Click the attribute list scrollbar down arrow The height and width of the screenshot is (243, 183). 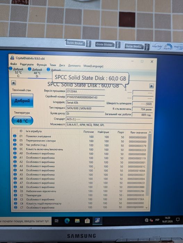coord(146,207)
